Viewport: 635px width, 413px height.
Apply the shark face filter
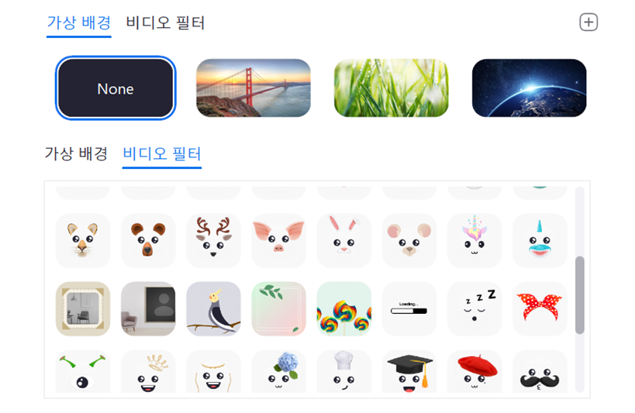coord(540,240)
